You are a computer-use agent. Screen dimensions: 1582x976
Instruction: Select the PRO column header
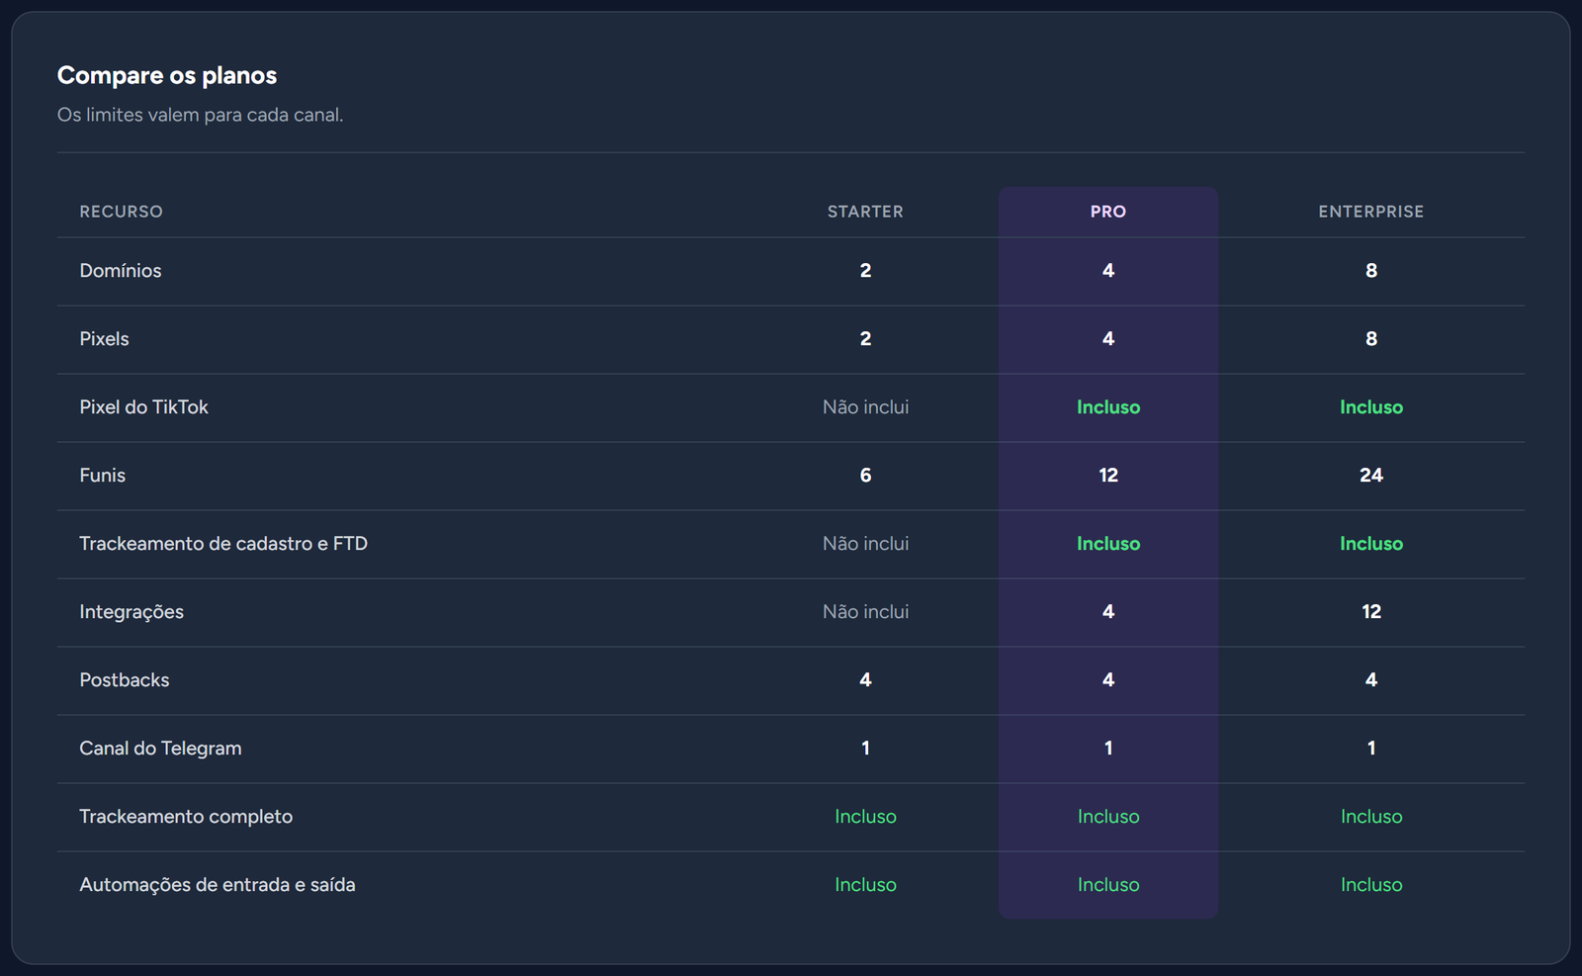[x=1108, y=212]
